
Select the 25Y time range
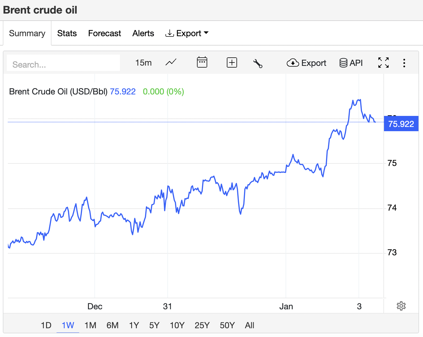tap(202, 325)
